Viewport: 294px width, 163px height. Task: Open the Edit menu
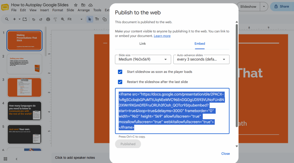point(23,10)
